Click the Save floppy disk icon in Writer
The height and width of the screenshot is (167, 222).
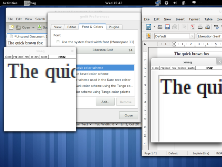point(167,27)
